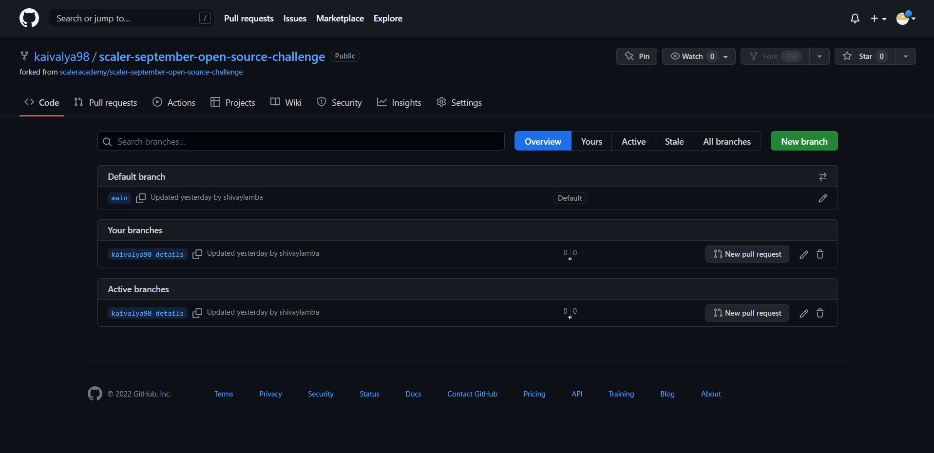Click the Search branches field

click(x=301, y=141)
